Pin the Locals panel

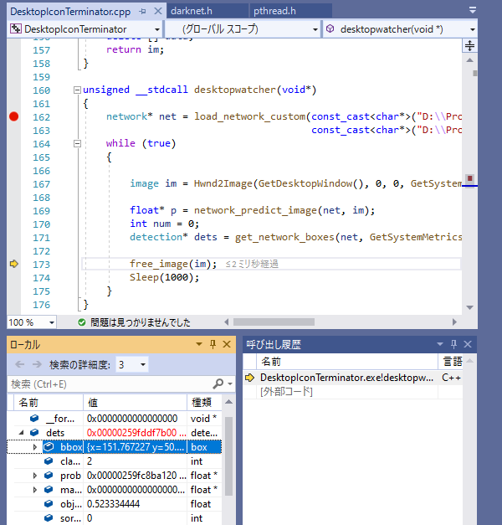pyautogui.click(x=213, y=344)
